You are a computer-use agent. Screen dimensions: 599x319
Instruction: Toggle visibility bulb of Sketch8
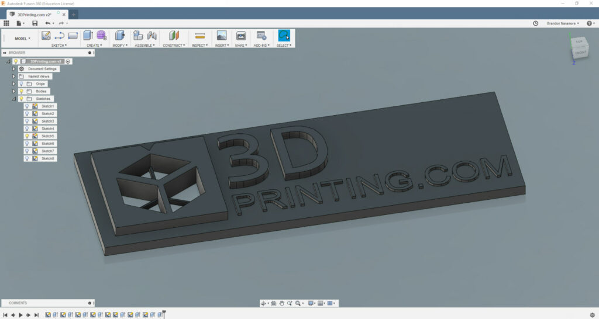pyautogui.click(x=27, y=158)
